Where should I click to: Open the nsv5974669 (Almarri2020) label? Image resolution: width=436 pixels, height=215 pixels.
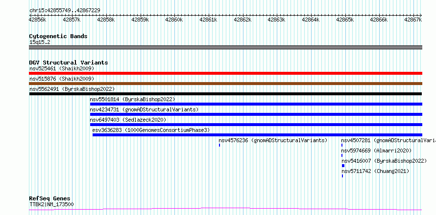point(376,150)
